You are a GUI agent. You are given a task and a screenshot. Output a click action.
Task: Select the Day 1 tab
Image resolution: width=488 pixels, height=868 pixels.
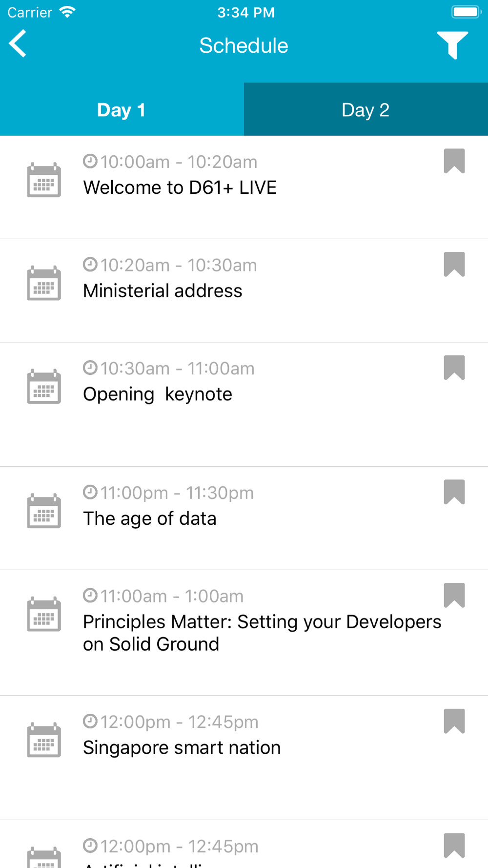tap(122, 109)
